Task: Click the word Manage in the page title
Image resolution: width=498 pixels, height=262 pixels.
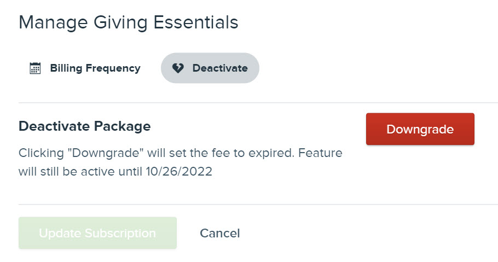Action: [x=53, y=23]
